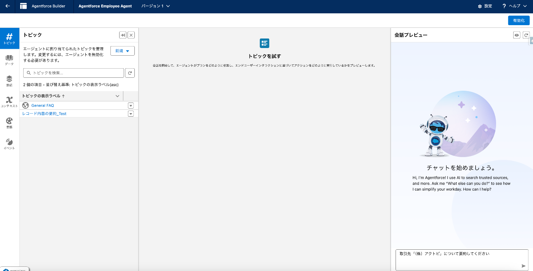
Task: Open the トピック (Topics) sidebar tab
Action: (10, 39)
